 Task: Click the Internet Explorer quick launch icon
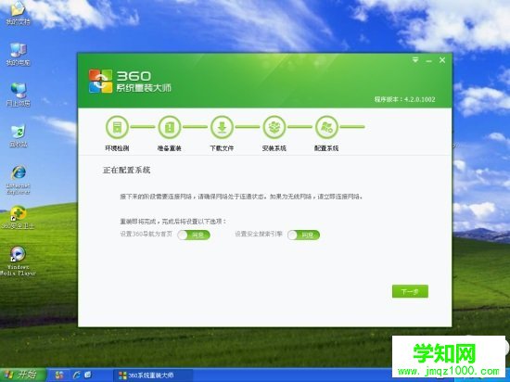[77, 376]
